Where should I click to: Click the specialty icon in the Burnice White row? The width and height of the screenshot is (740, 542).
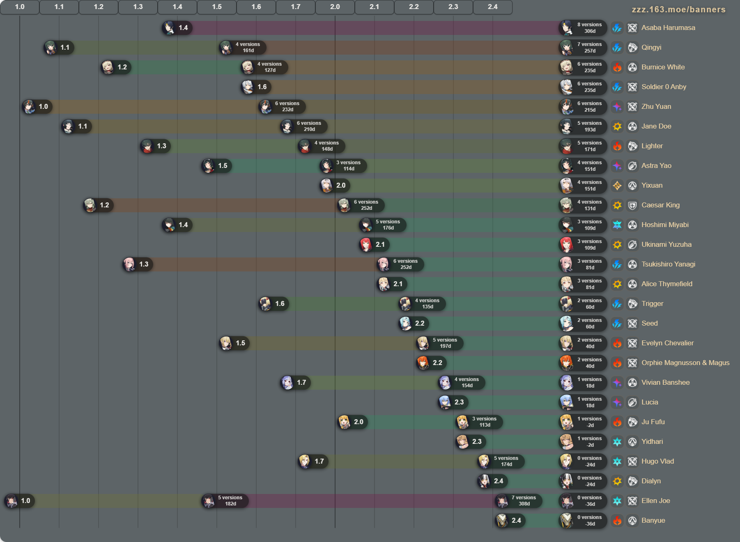coord(632,67)
